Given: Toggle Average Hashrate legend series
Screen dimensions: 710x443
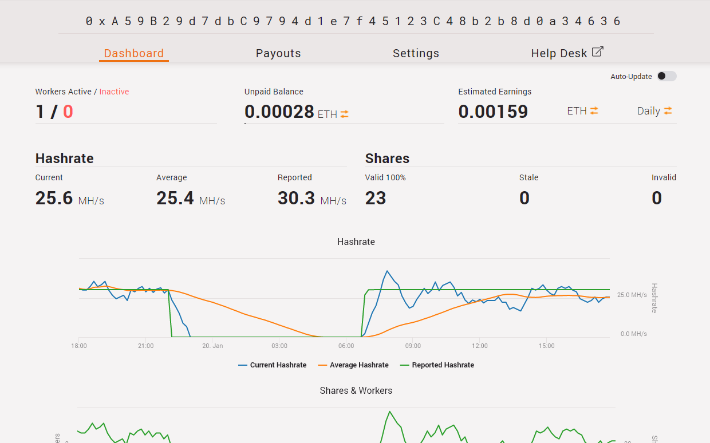Looking at the screenshot, I should click(x=353, y=365).
